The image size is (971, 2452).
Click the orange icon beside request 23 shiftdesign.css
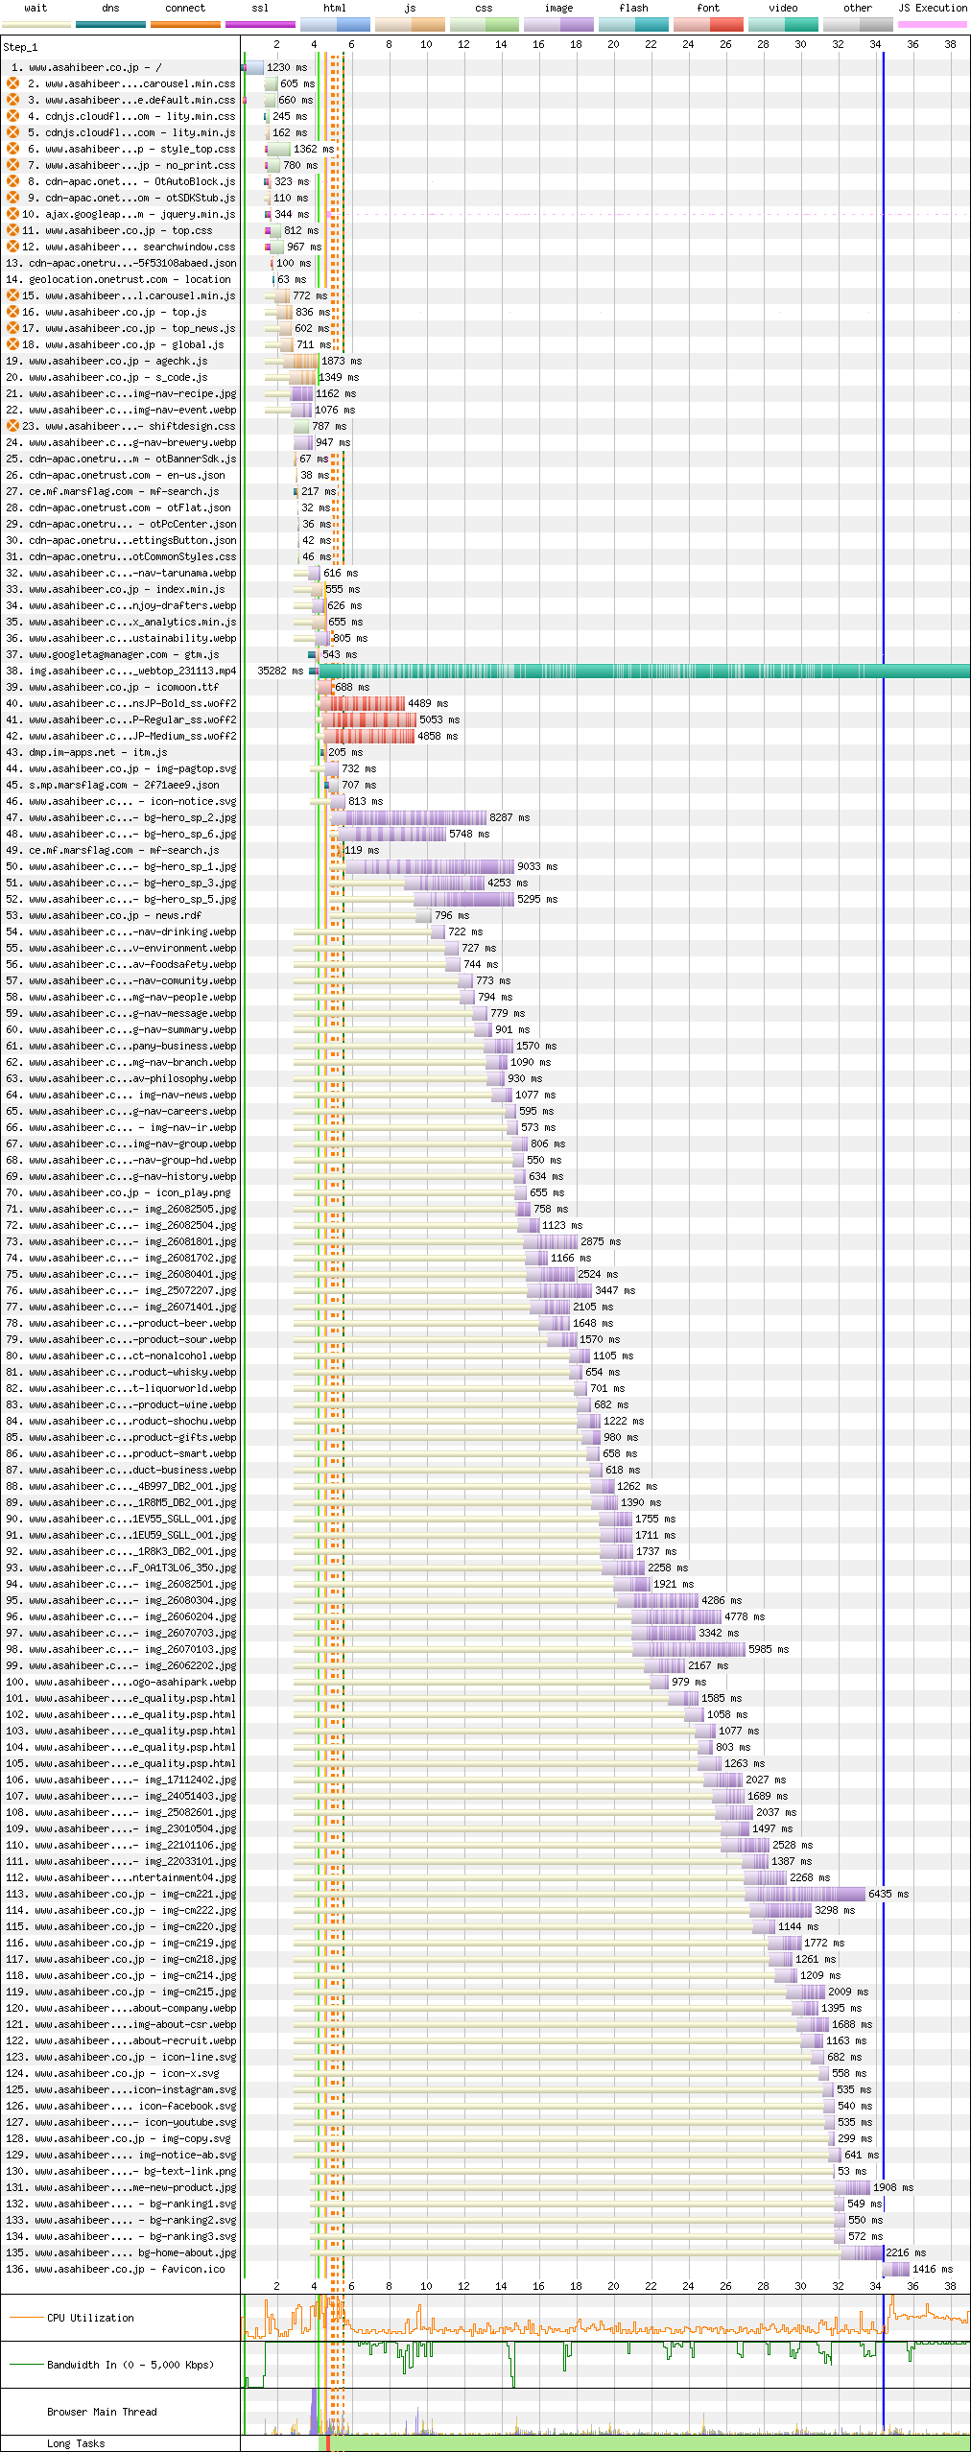(x=13, y=426)
